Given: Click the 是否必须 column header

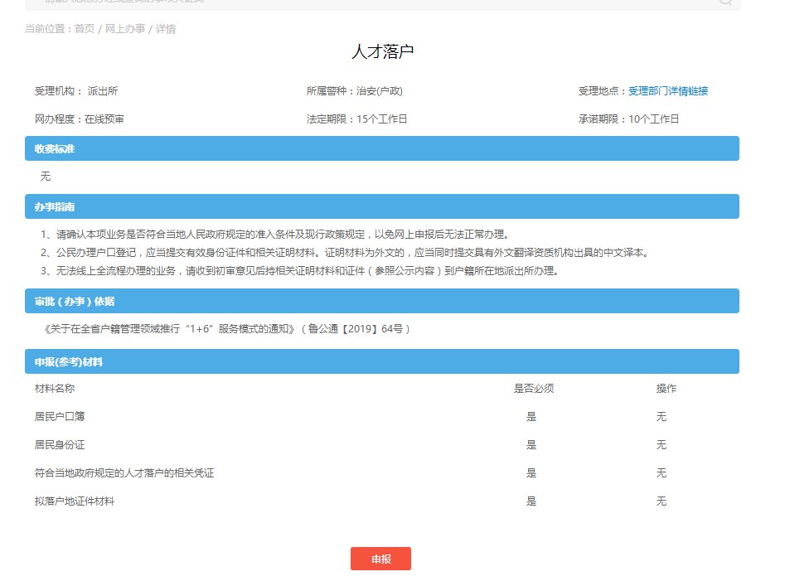Looking at the screenshot, I should [x=534, y=389].
